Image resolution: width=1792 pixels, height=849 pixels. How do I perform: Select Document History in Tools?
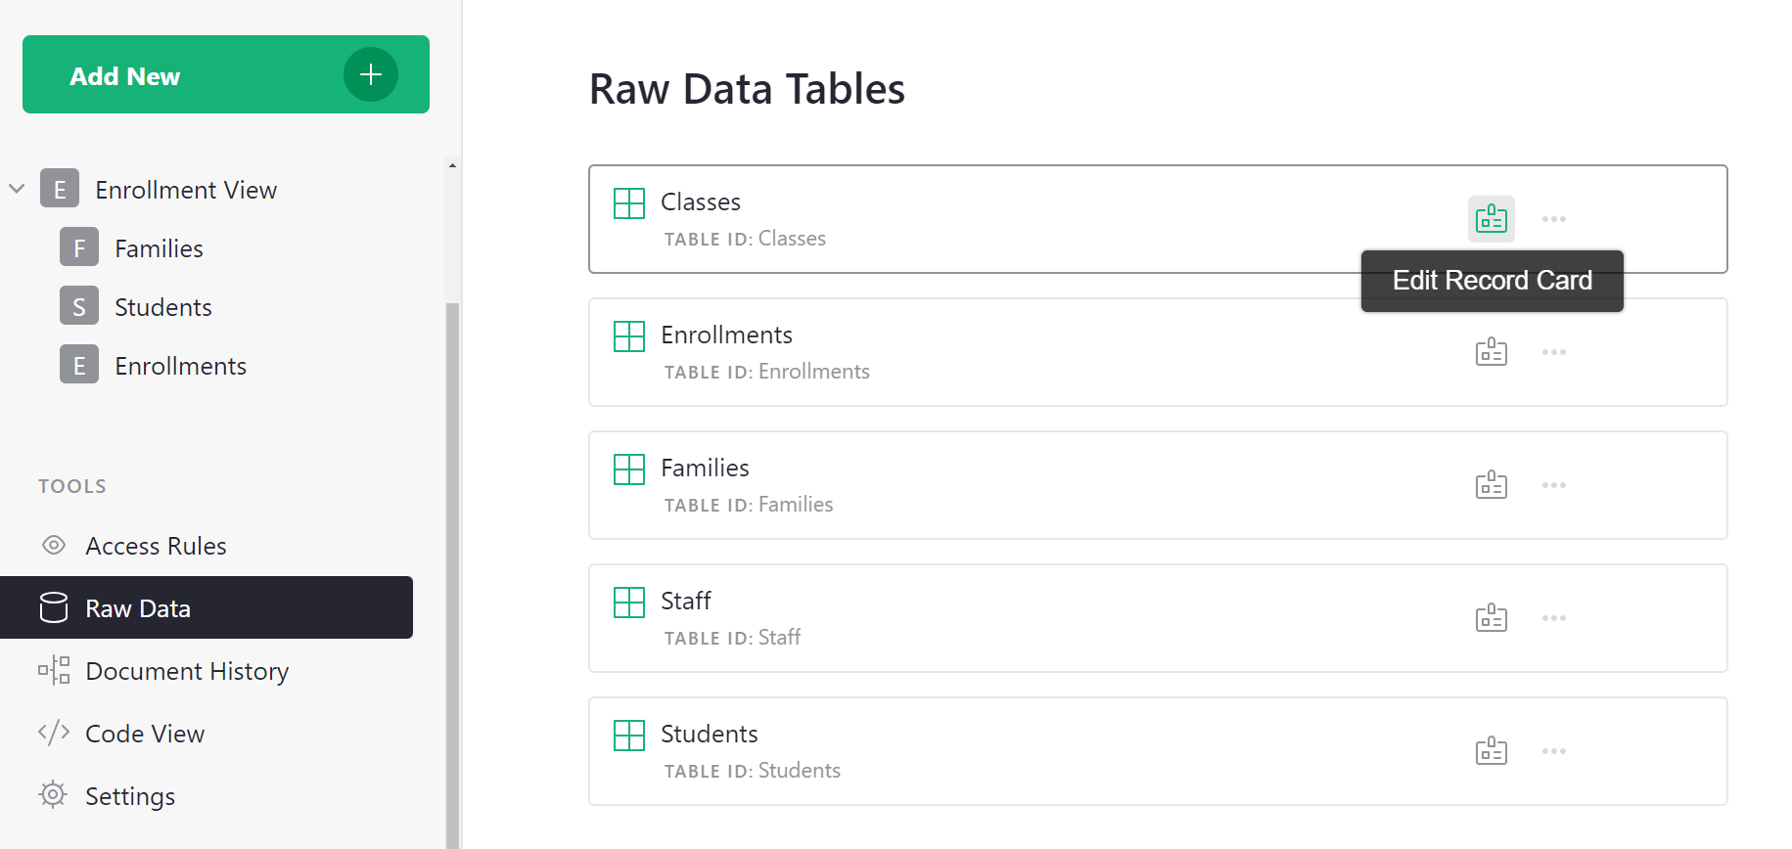pyautogui.click(x=186, y=671)
